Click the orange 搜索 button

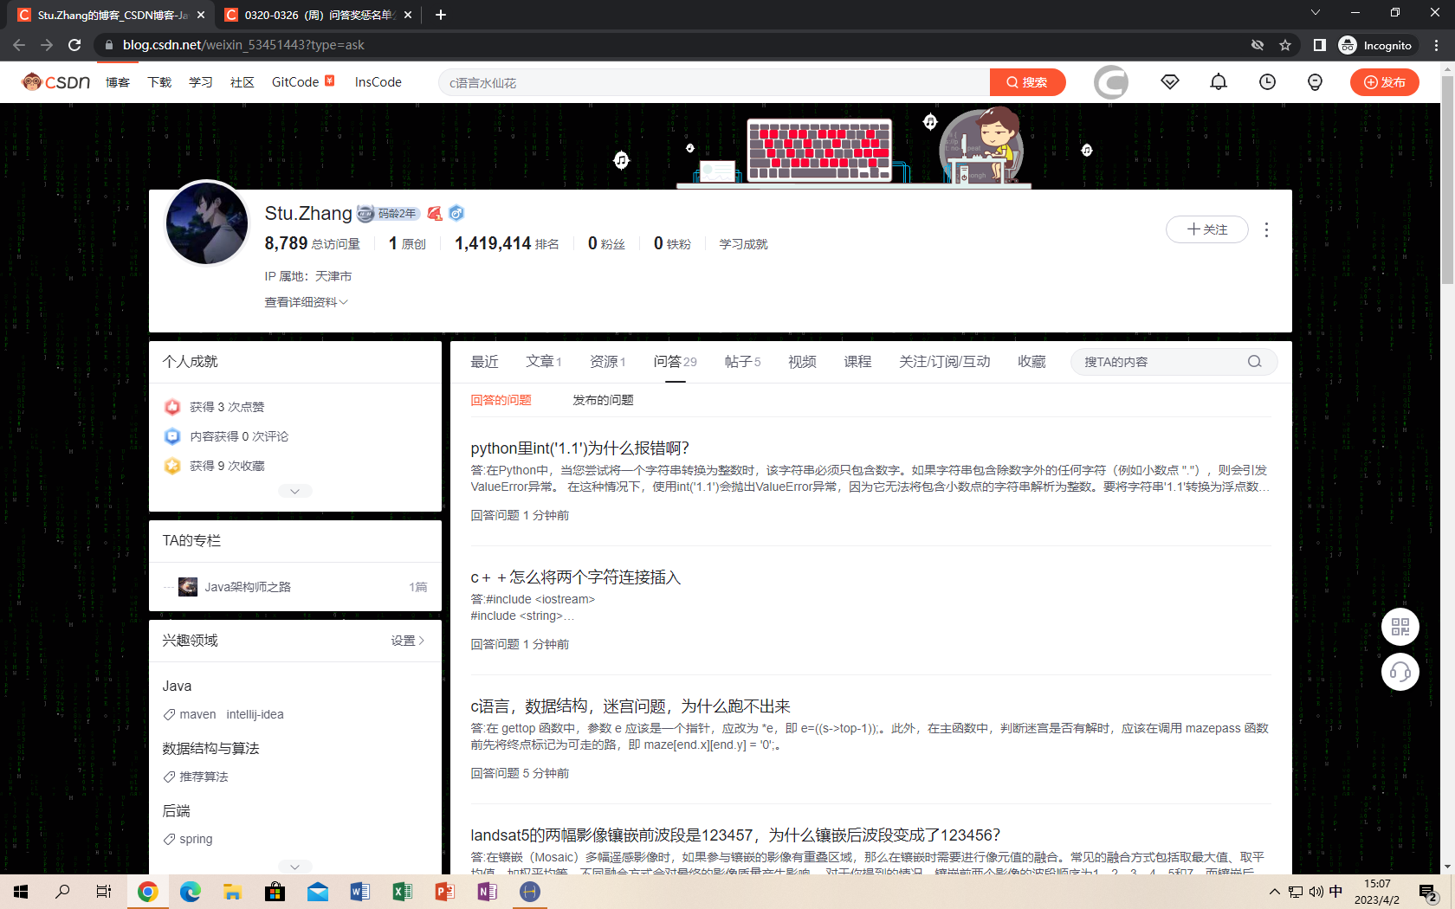[1028, 82]
